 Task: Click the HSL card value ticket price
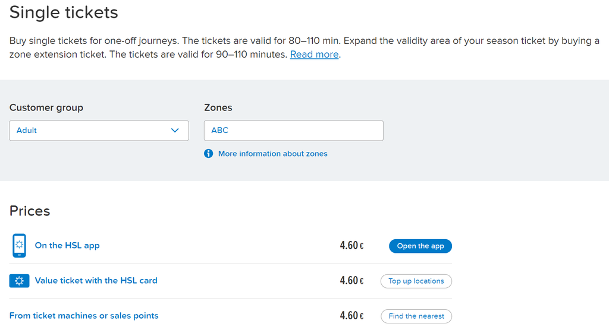coord(351,280)
